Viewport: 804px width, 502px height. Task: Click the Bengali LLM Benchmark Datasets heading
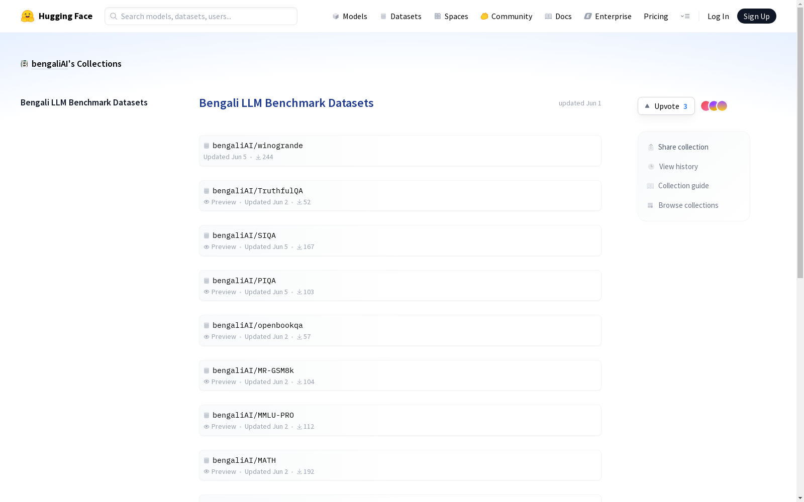point(286,103)
